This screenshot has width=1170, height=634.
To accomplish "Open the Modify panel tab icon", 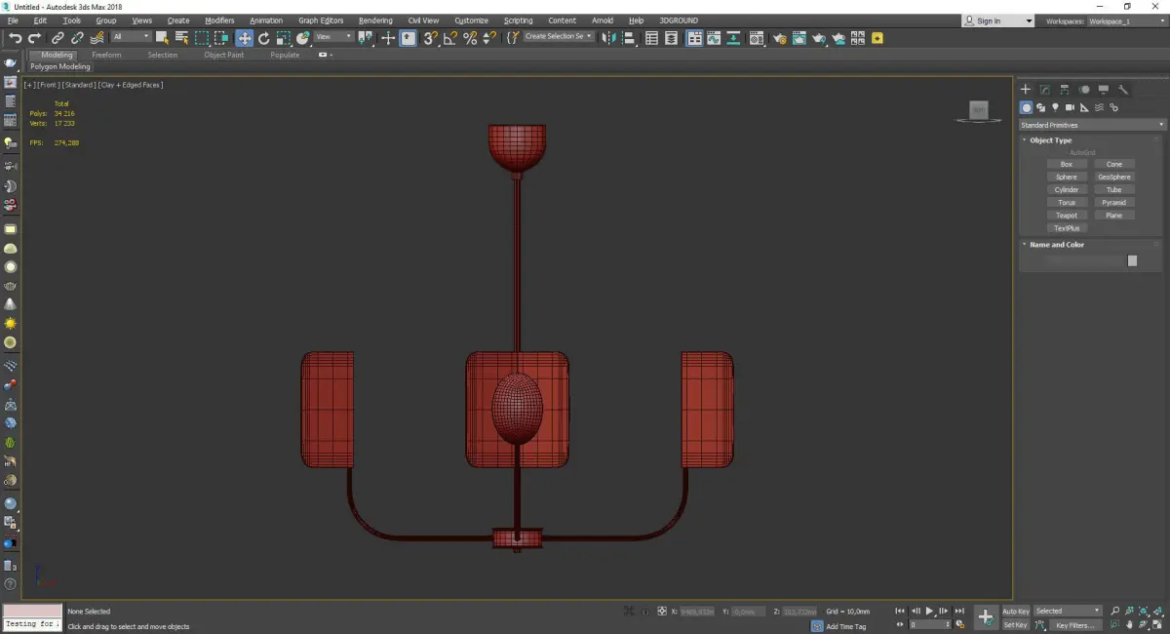I will tap(1044, 90).
